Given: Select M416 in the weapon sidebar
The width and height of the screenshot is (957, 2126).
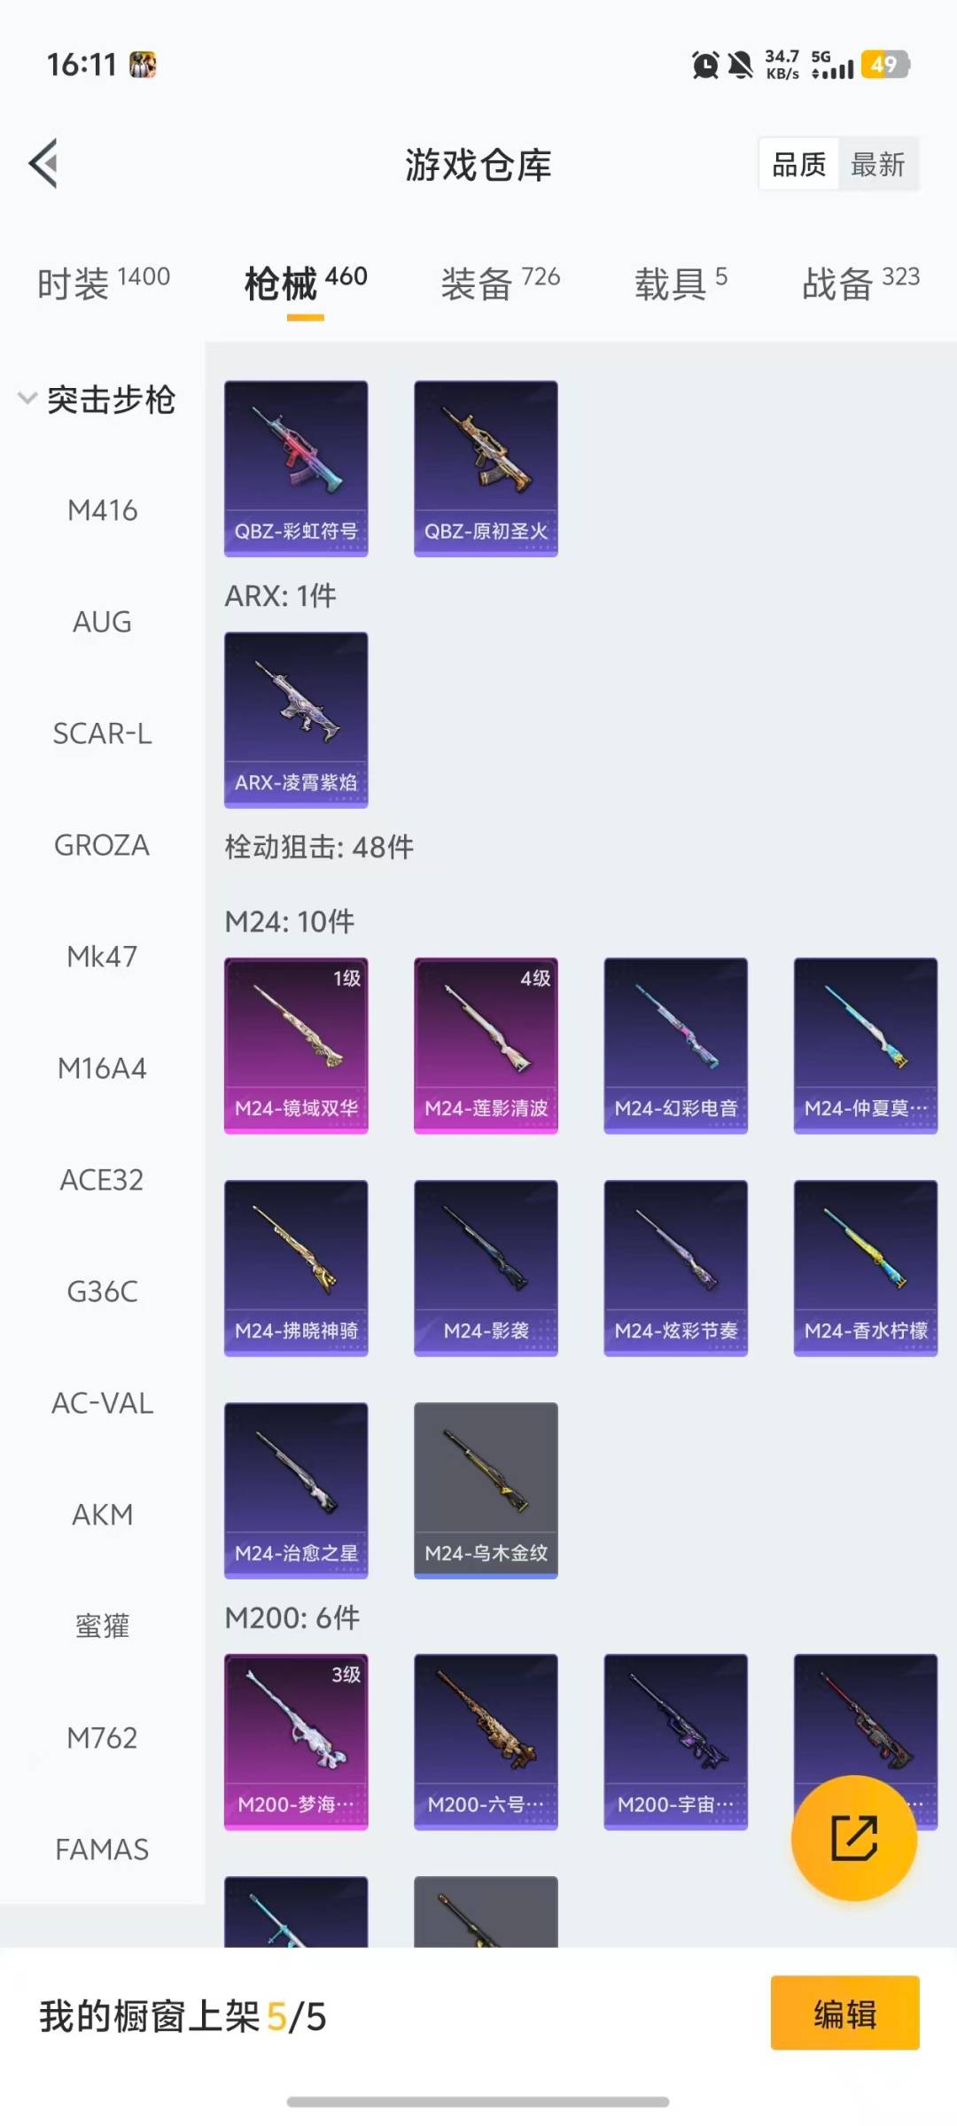Looking at the screenshot, I should click(x=103, y=510).
